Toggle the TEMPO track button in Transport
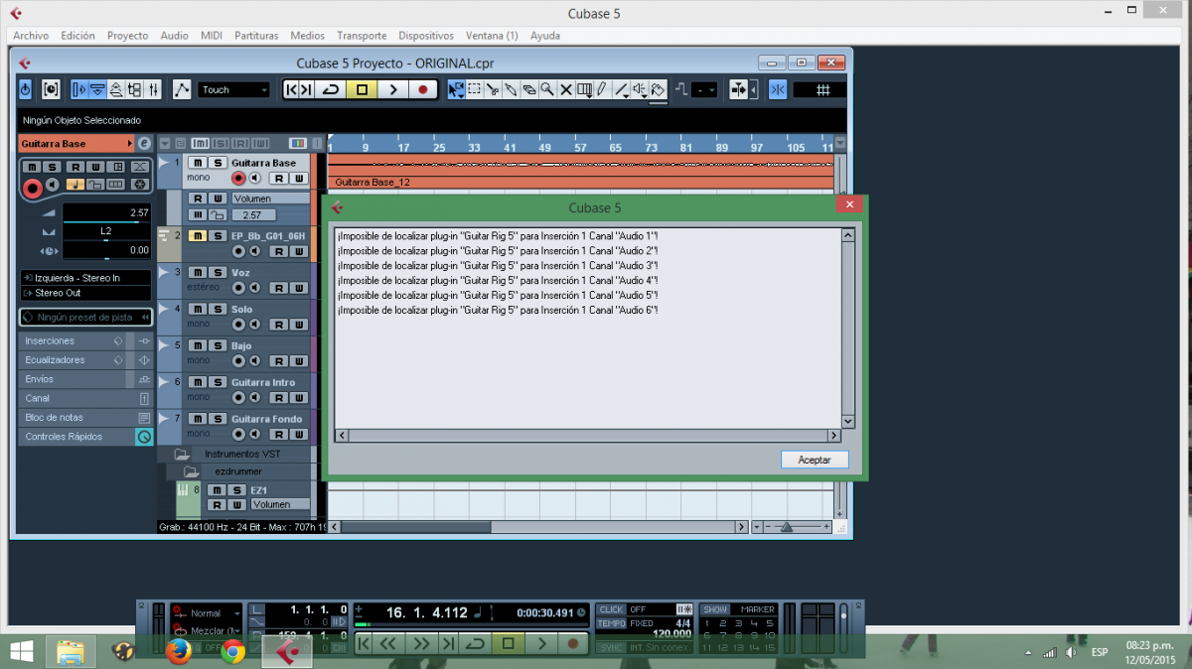1192x669 pixels. [x=611, y=623]
